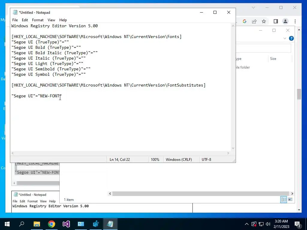
Task: Open Format menu in lower Notepad window
Action: tap(32, 201)
